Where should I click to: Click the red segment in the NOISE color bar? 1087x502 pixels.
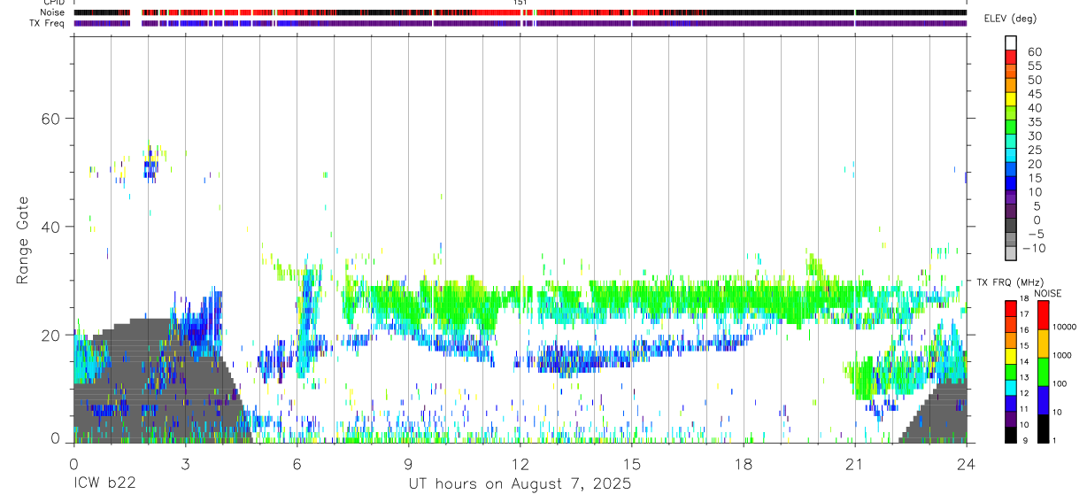(x=1043, y=314)
